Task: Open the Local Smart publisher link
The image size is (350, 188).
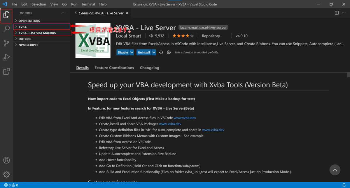Action: 129,36
